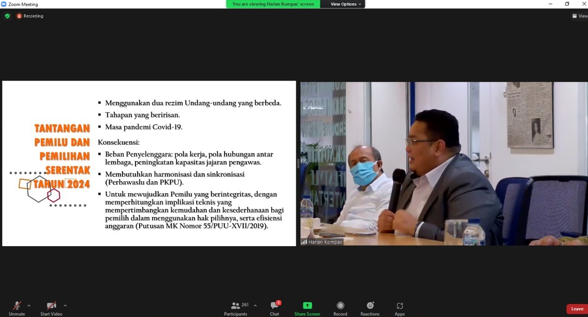Click the Participants icon in toolbar
This screenshot has height=317, width=588.
coord(236,306)
